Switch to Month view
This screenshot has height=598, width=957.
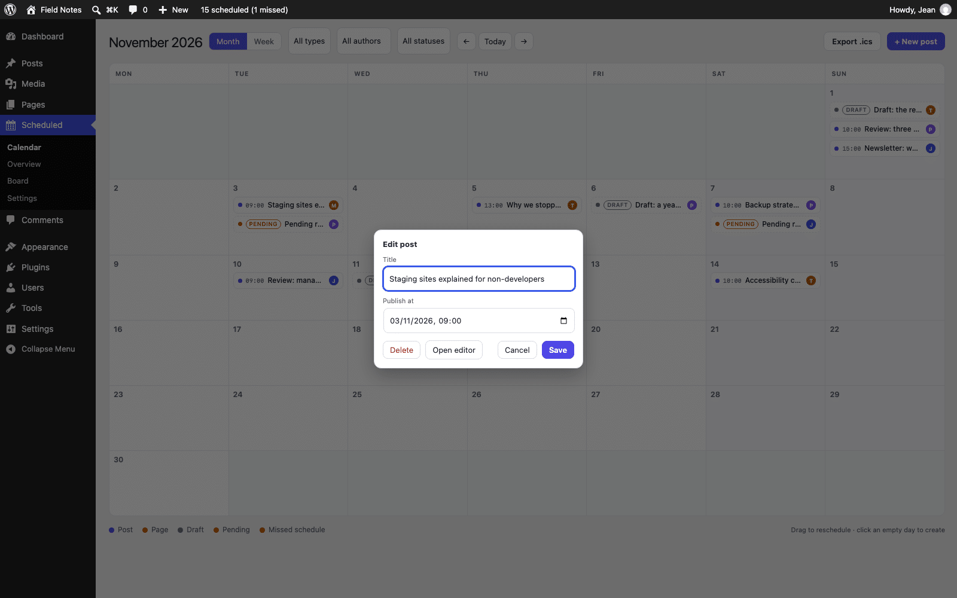click(228, 41)
